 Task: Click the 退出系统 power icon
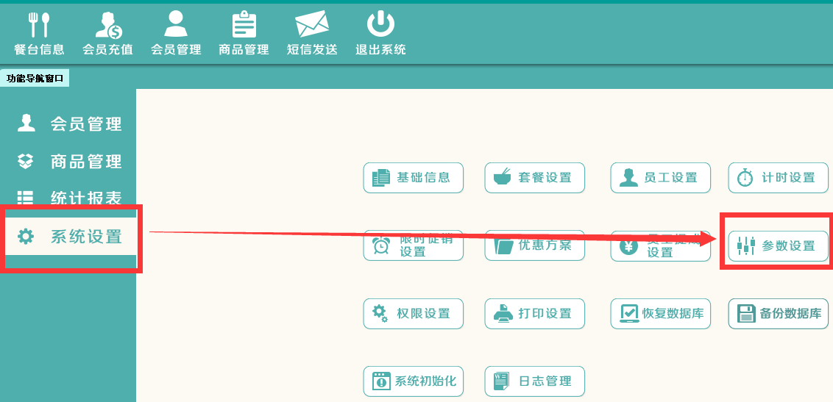(x=380, y=24)
